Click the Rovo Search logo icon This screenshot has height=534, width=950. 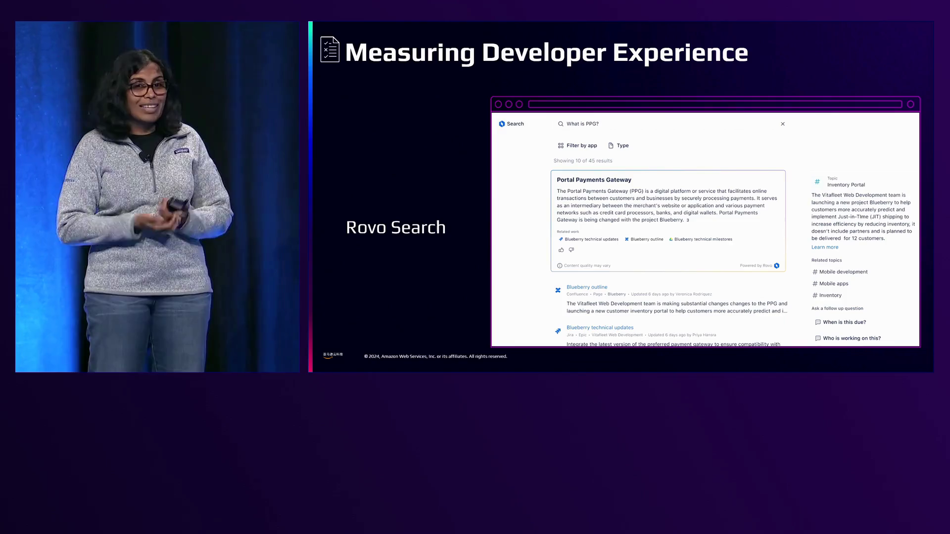tap(502, 124)
